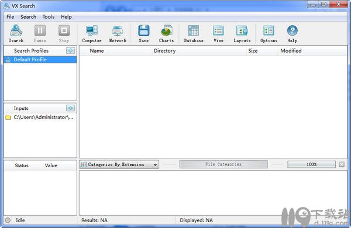
Task: Minimize the VX Search window
Action: coord(313,4)
